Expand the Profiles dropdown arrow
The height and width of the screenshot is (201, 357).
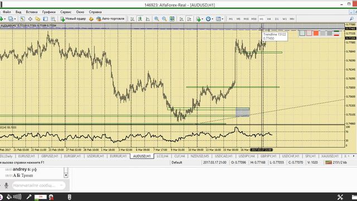(15, 19)
